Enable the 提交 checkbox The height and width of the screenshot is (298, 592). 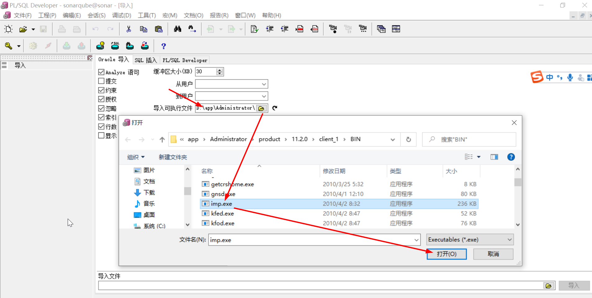click(101, 81)
